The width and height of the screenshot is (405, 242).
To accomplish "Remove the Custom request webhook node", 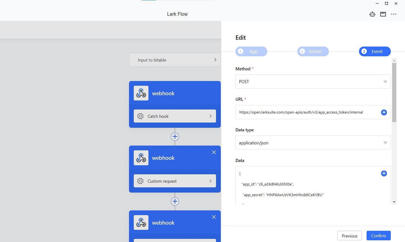I will click(x=214, y=152).
